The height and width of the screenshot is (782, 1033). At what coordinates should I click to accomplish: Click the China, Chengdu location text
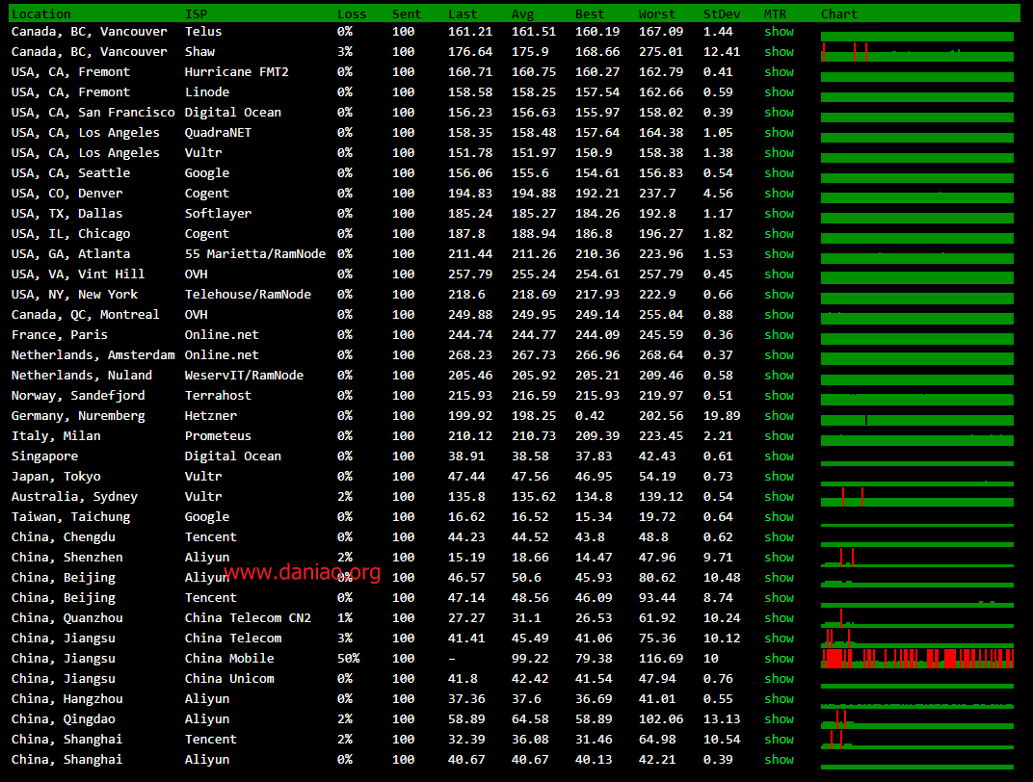(x=64, y=537)
